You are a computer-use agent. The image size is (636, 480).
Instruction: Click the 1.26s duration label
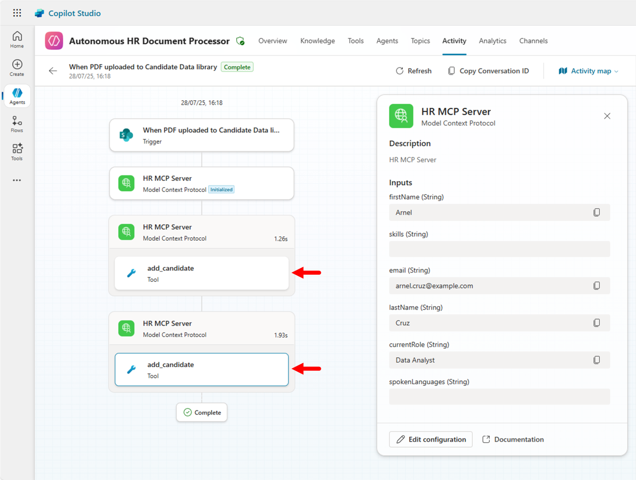coord(281,239)
